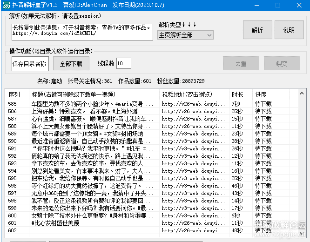The image size is (310, 242).
Task: Select row 592 title 俩轮真的给了我无法描述的快乐
Action: click(91, 156)
